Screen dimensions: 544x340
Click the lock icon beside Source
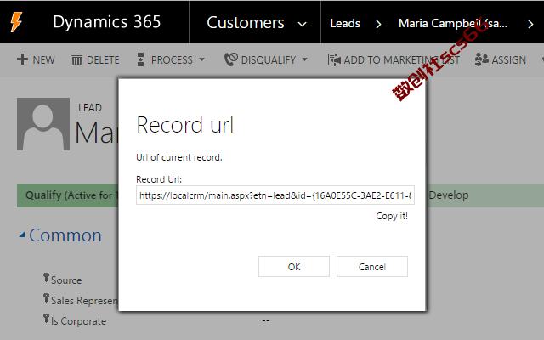(46, 278)
